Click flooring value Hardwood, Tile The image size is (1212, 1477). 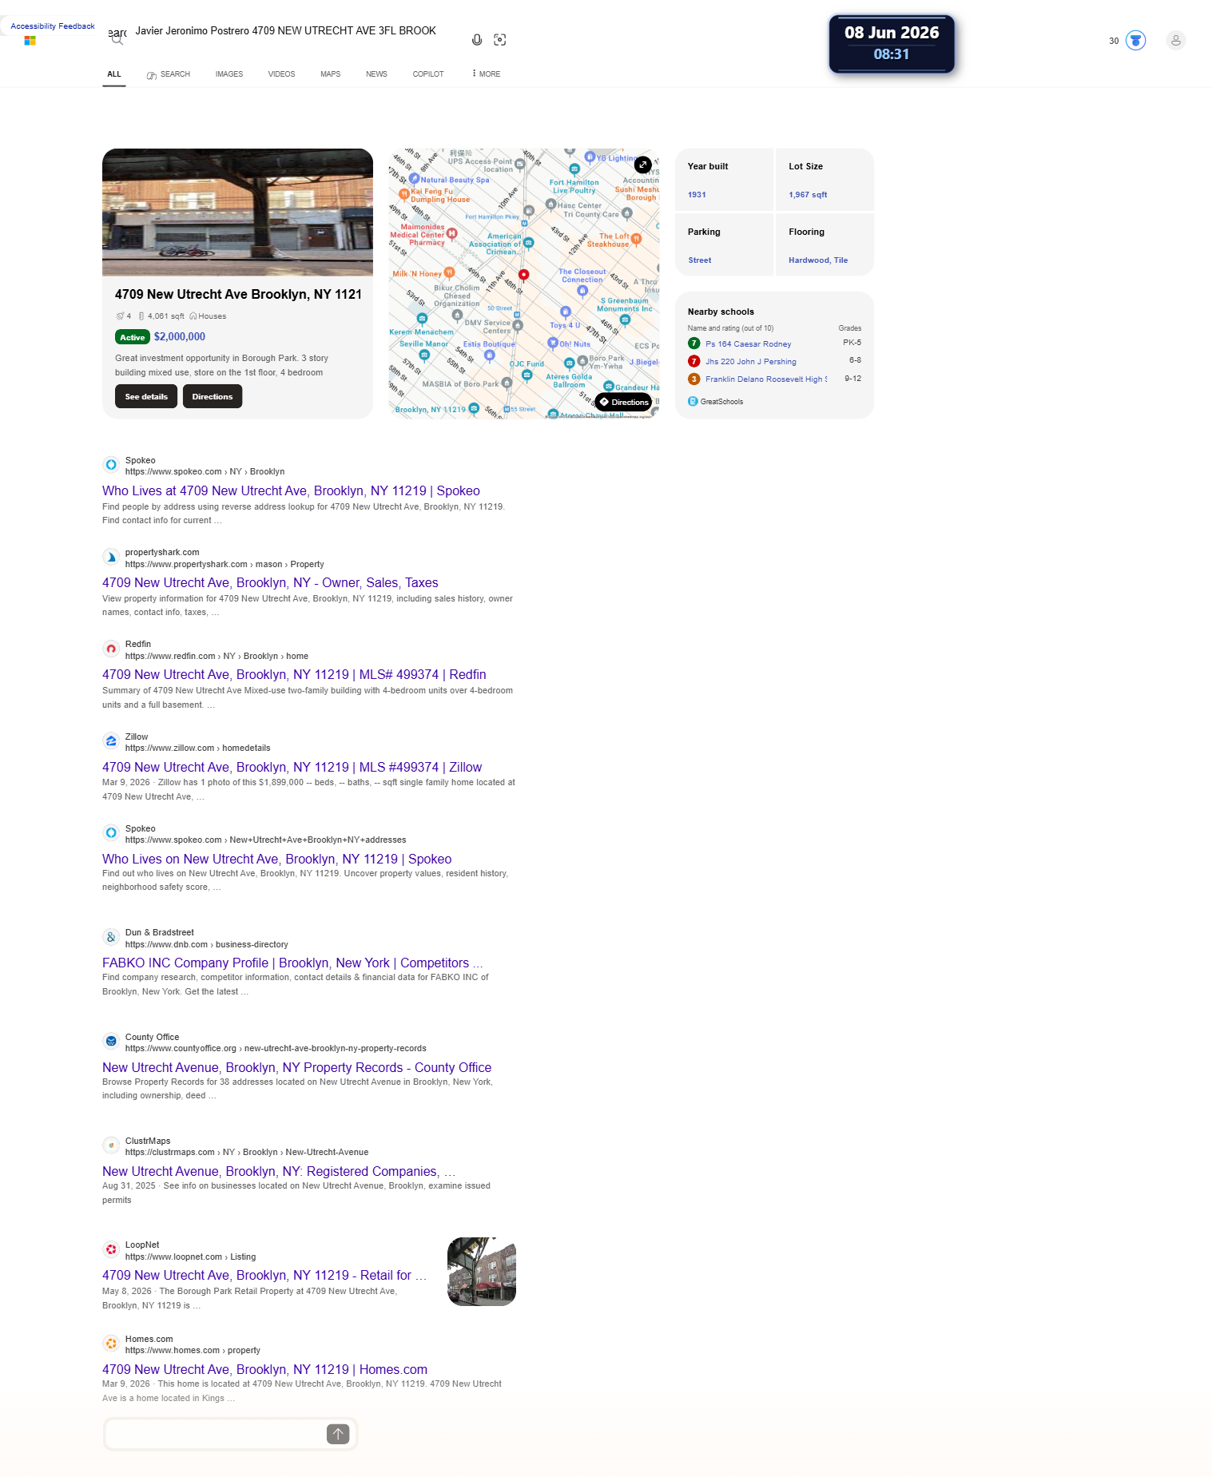818,260
